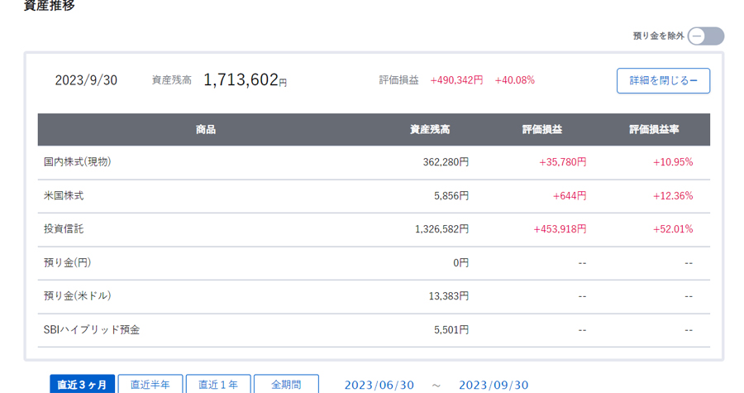The width and height of the screenshot is (744, 393).
Task: Toggle the 預り金を除外 switch
Action: pos(706,36)
